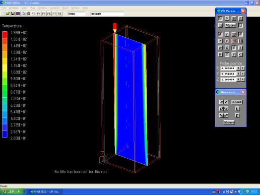Toggle the Y slice plane button
This screenshot has width=260, height=195.
tap(234, 48)
